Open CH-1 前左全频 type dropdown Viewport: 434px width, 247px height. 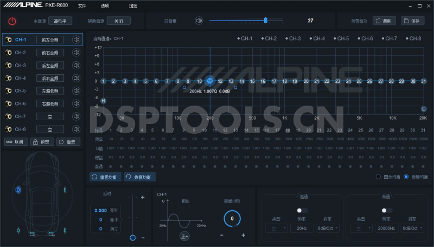tap(50, 40)
